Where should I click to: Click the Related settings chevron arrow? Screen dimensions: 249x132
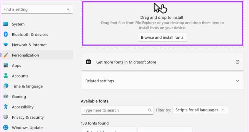(x=237, y=81)
